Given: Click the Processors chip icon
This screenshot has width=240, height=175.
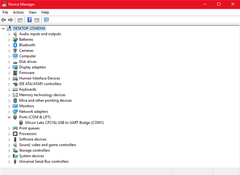Looking at the screenshot, I should 15,134.
